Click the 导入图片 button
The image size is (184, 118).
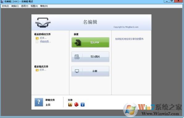[x=90, y=57]
